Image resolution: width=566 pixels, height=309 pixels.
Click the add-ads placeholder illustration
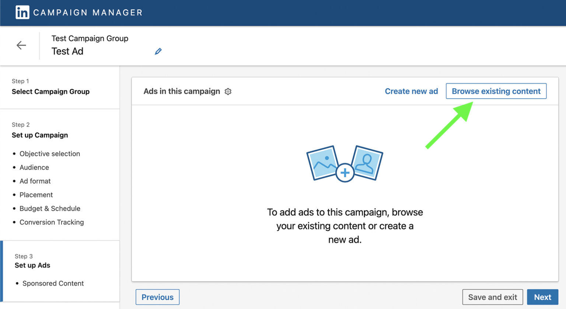click(x=344, y=164)
